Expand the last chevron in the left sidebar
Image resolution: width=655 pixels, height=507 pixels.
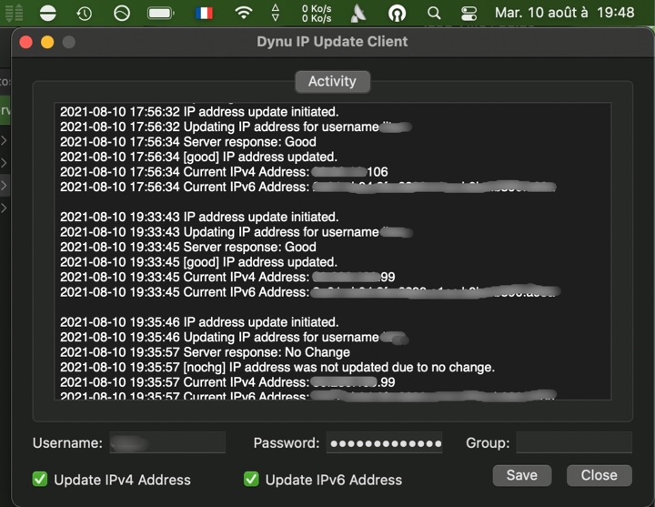(x=4, y=208)
